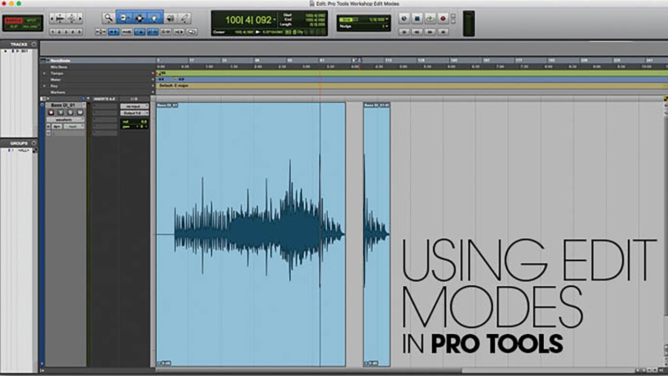Viewport: 668px width, 376px height.
Task: Click Default: C major key ruler entry
Action: tap(174, 86)
